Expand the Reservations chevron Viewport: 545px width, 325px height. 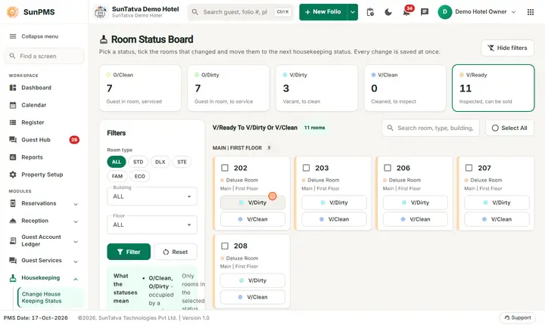76,204
